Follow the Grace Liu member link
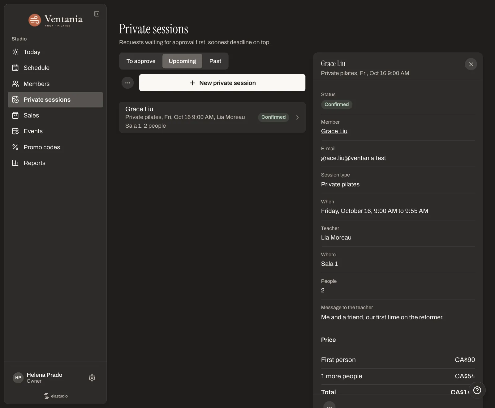 tap(334, 131)
